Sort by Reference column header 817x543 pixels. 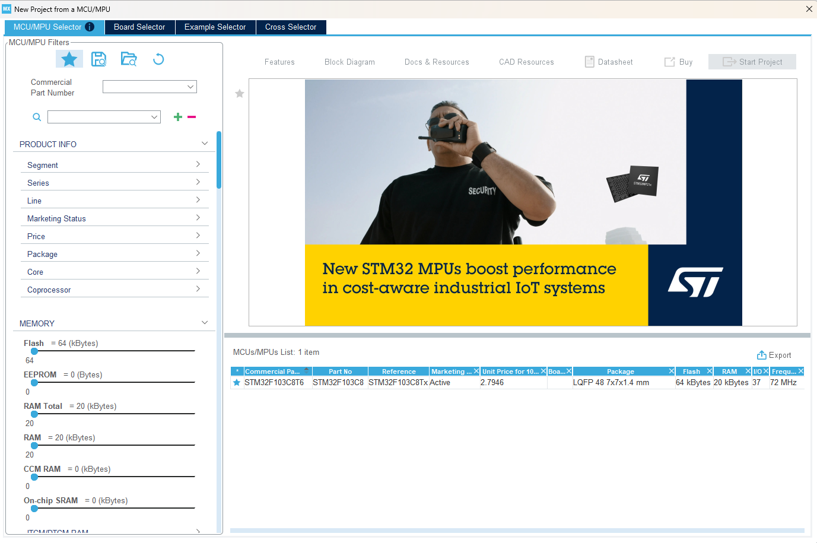point(399,371)
